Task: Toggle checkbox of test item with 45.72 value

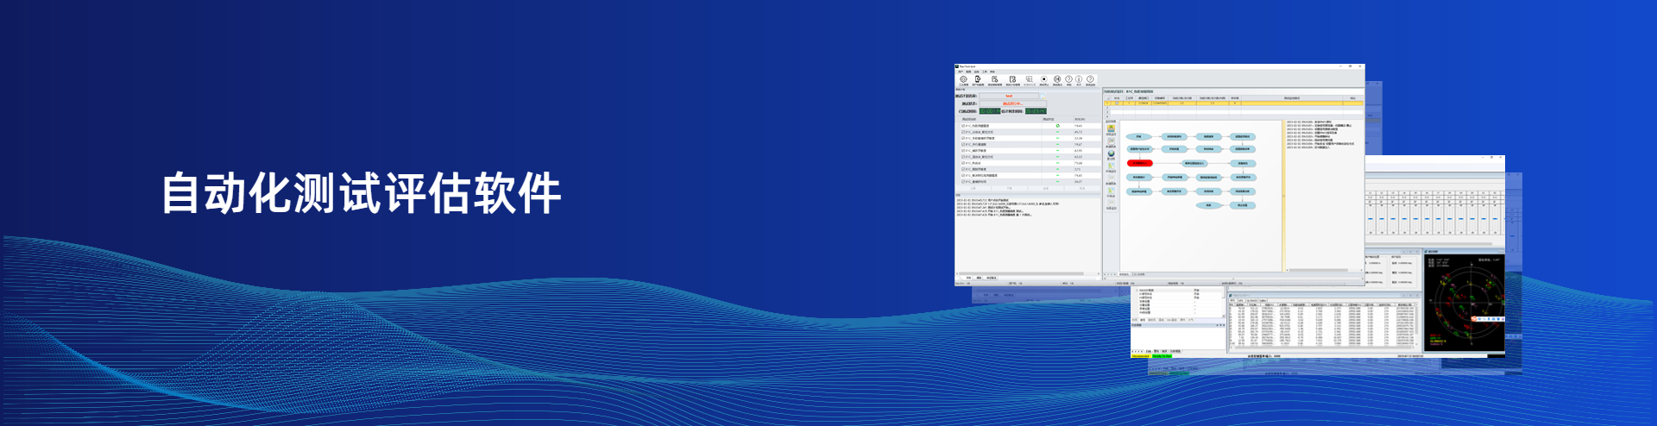Action: (x=963, y=132)
